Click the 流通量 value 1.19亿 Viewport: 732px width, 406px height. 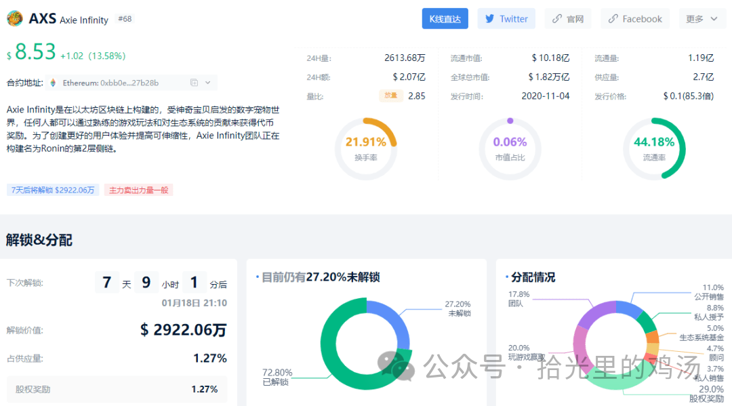[701, 58]
